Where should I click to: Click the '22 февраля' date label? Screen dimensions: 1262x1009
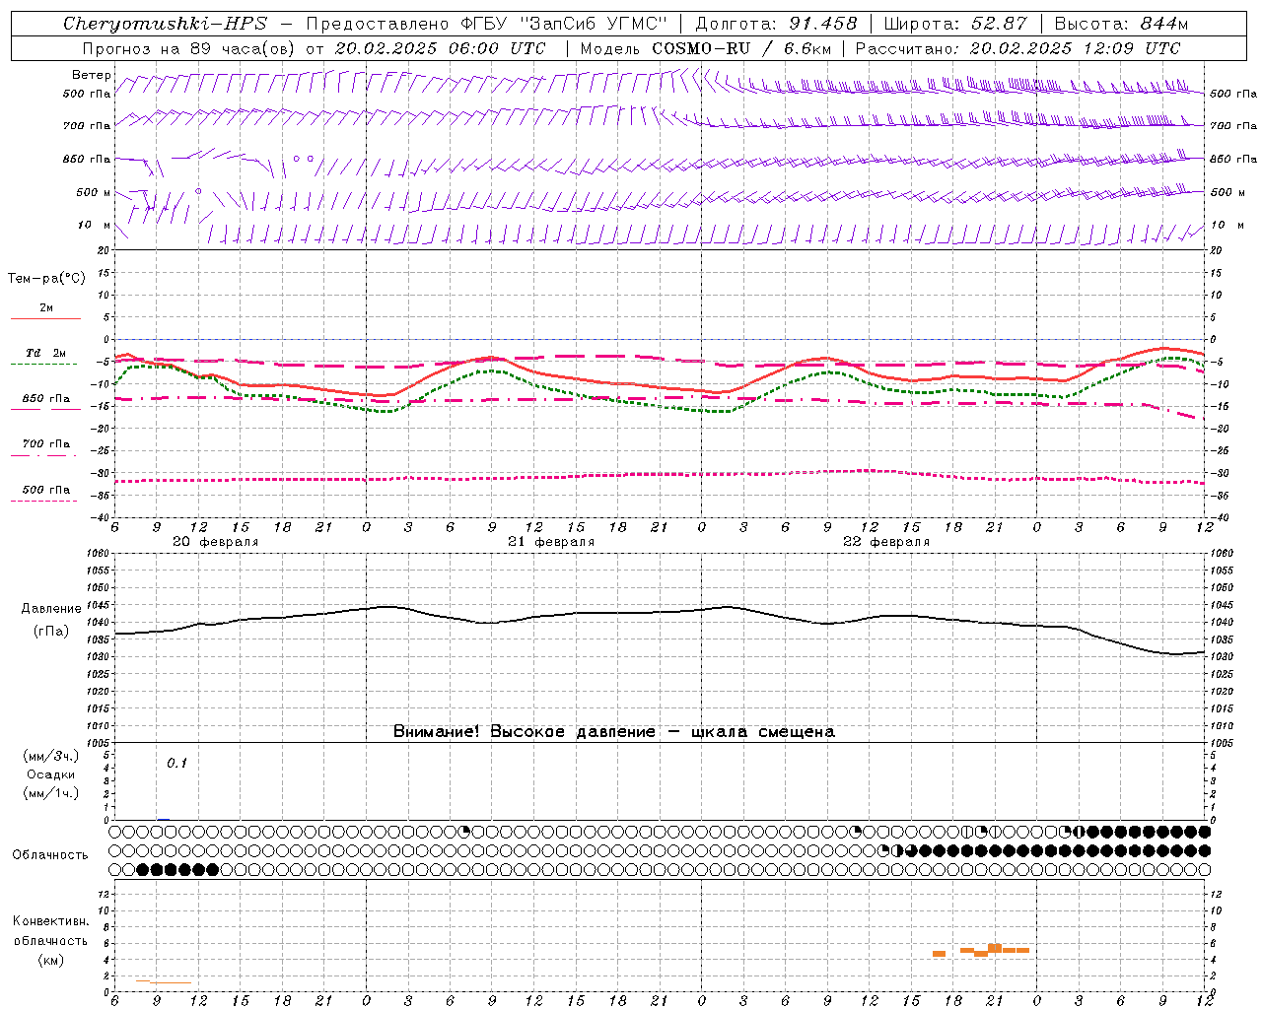click(x=886, y=542)
